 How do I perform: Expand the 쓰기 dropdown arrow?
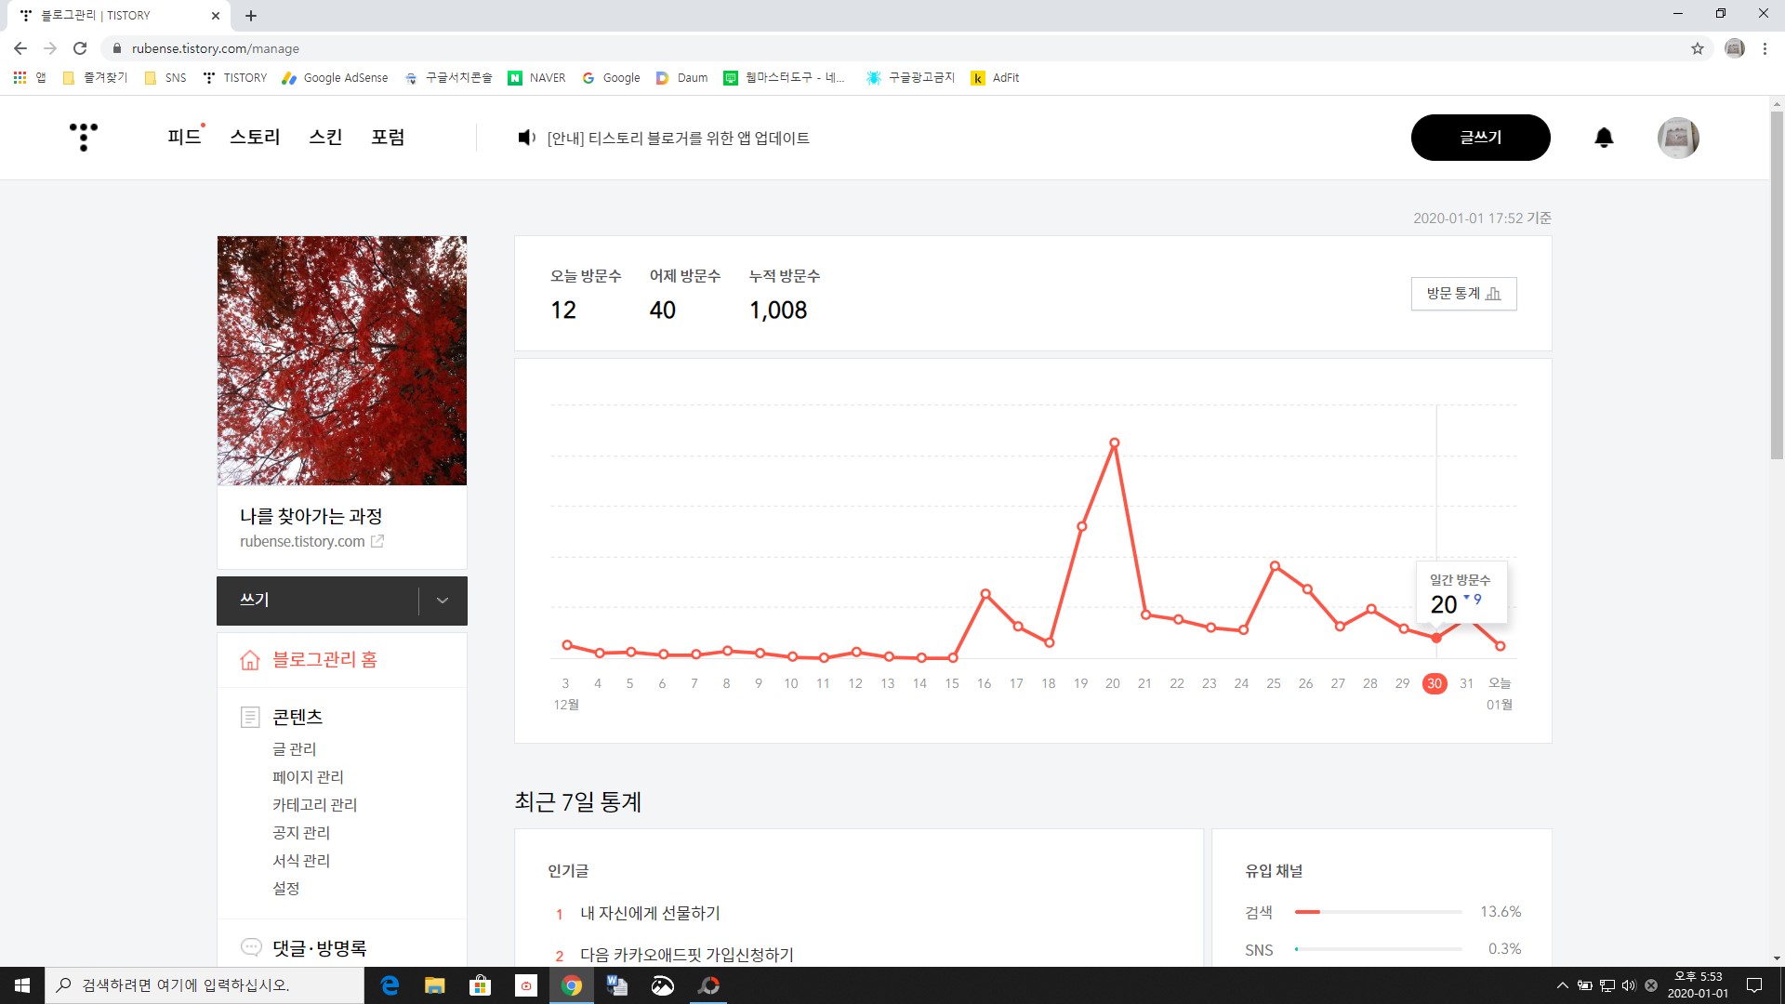click(x=443, y=601)
